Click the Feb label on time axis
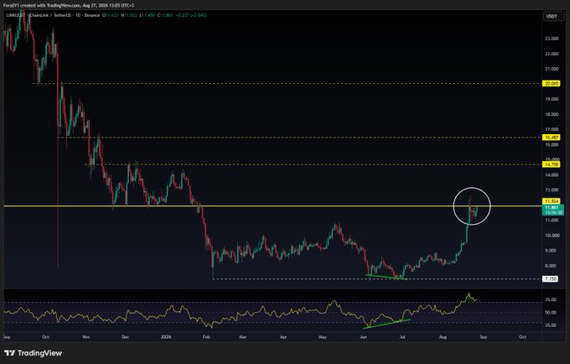Screen dimensions: 570x364 coord(206,337)
